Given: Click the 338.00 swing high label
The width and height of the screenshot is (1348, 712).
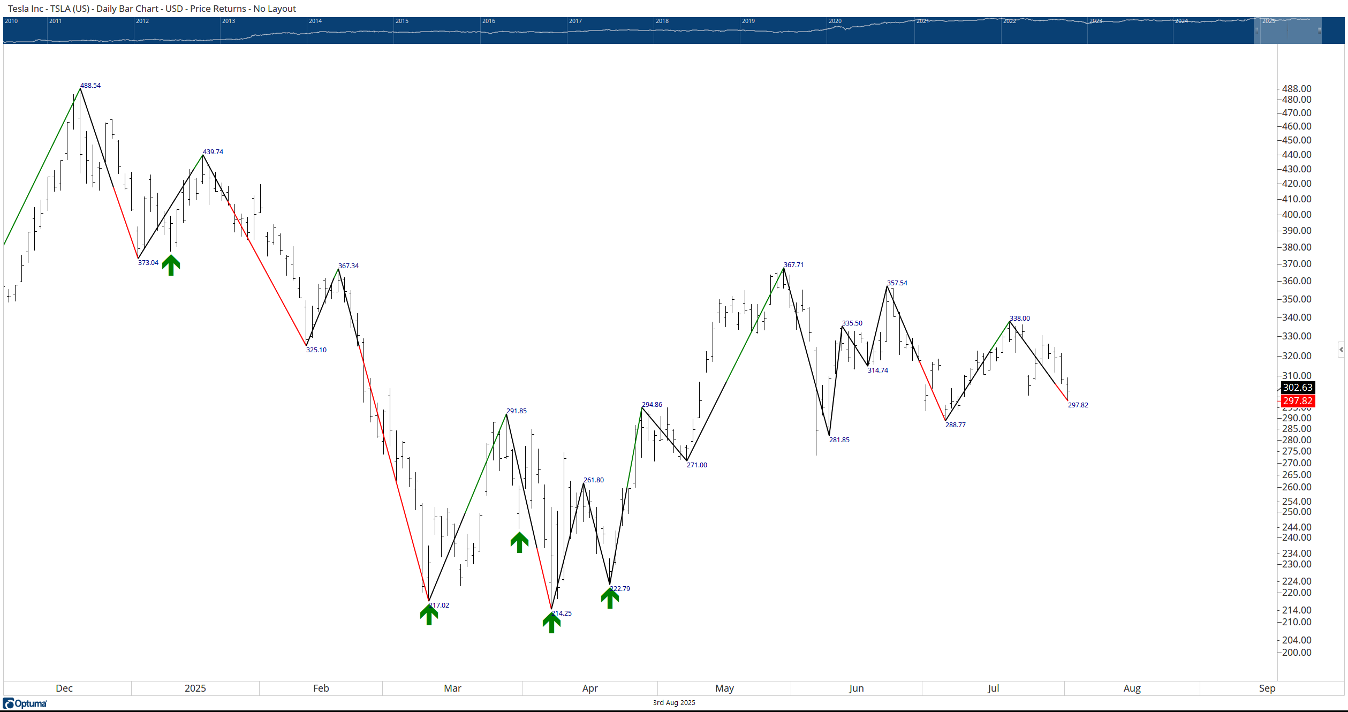Looking at the screenshot, I should coord(1020,318).
